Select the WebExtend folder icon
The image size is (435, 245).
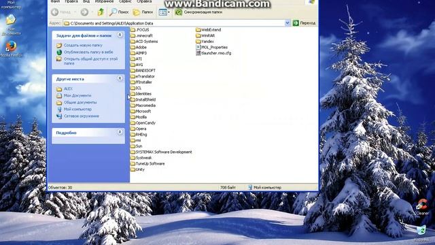point(198,30)
